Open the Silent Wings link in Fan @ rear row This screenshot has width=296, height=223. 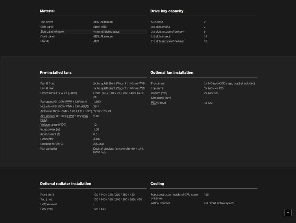pos(116,88)
